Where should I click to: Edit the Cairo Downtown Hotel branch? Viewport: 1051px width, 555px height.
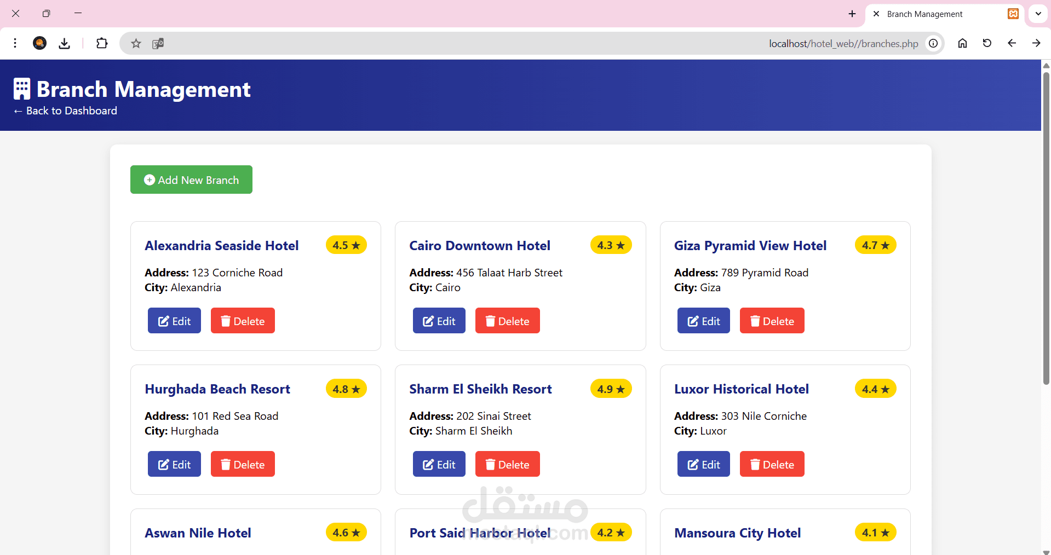point(439,321)
